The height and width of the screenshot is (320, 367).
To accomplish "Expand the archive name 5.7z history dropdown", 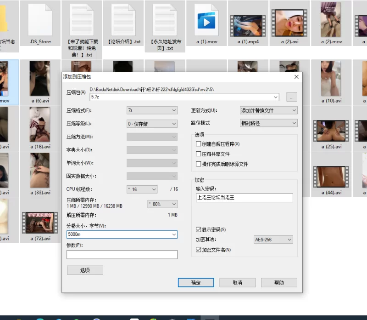I will (276, 97).
